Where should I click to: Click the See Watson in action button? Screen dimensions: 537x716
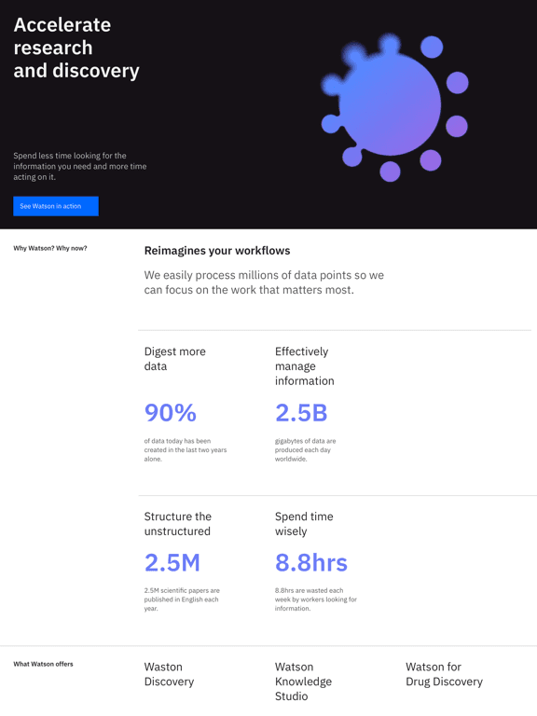tap(56, 206)
